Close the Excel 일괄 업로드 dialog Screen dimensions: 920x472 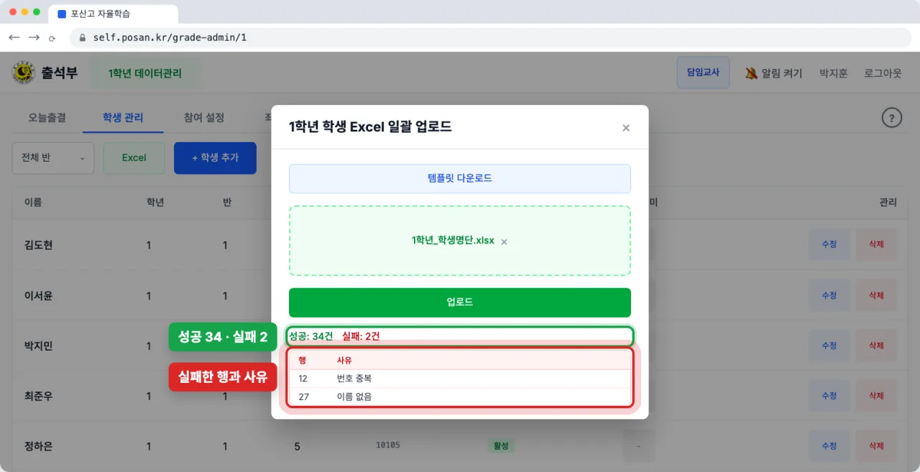click(626, 128)
